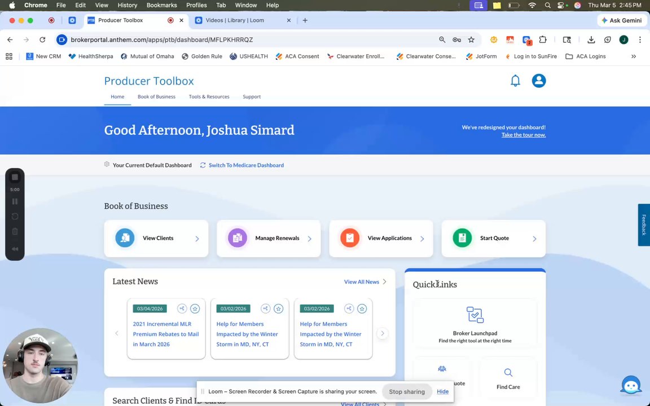The height and width of the screenshot is (406, 650).
Task: Open the Feedback side tab
Action: pyautogui.click(x=644, y=225)
